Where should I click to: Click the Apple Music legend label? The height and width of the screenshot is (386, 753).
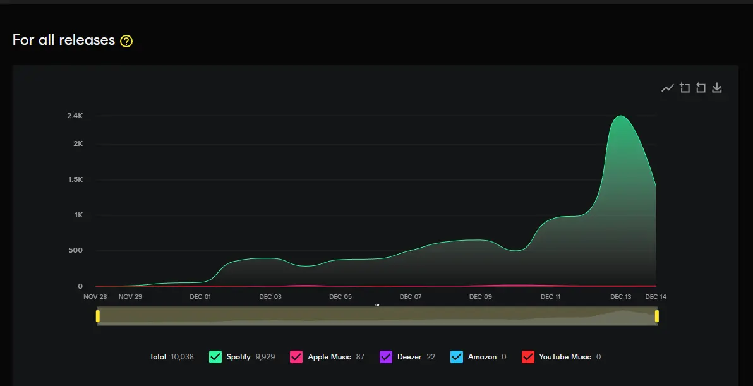pos(330,357)
